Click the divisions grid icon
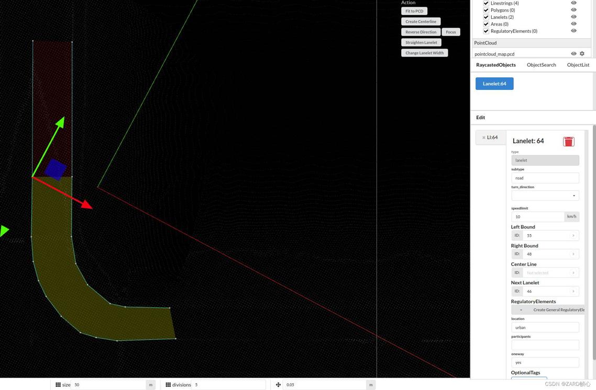The image size is (596, 390). pyautogui.click(x=168, y=385)
